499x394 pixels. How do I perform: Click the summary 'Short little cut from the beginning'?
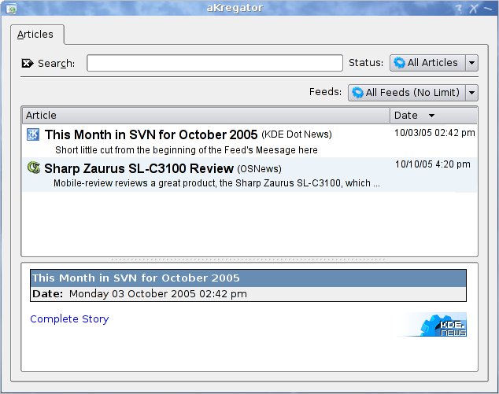[x=187, y=150]
